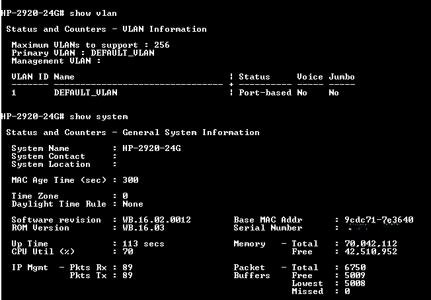The width and height of the screenshot is (431, 300).
Task: Click Software revision WB.16.02.0012
Action: coord(157,220)
